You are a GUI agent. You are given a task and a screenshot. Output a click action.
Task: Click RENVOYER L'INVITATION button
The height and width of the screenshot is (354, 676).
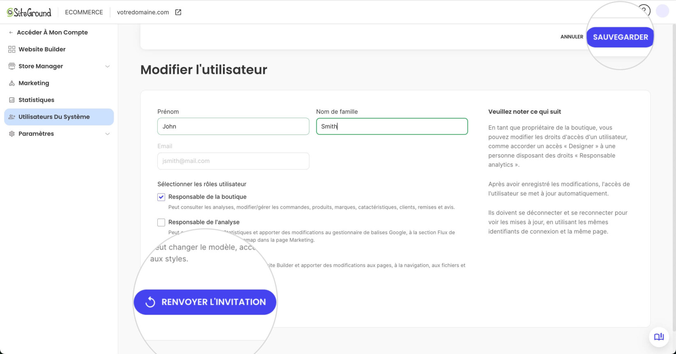205,302
